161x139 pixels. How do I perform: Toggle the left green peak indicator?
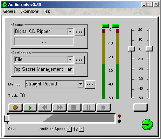point(105,26)
